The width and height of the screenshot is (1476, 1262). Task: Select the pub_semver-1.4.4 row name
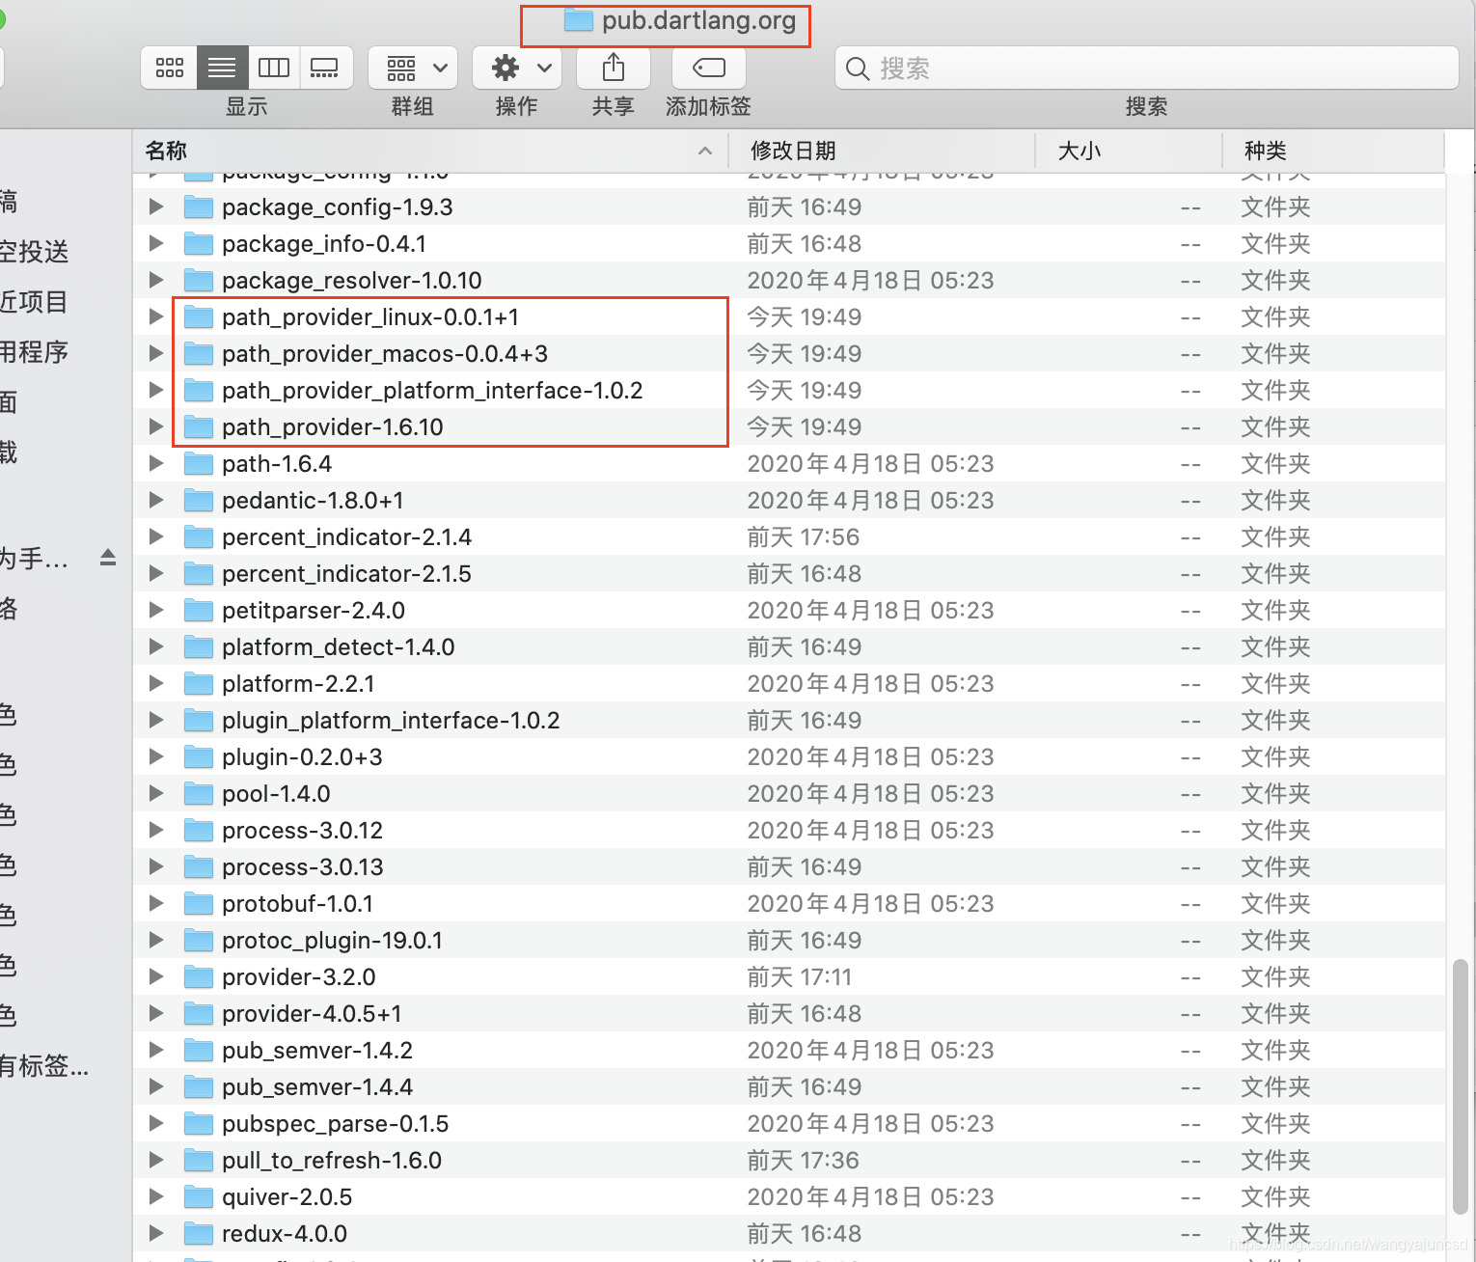tap(317, 1087)
